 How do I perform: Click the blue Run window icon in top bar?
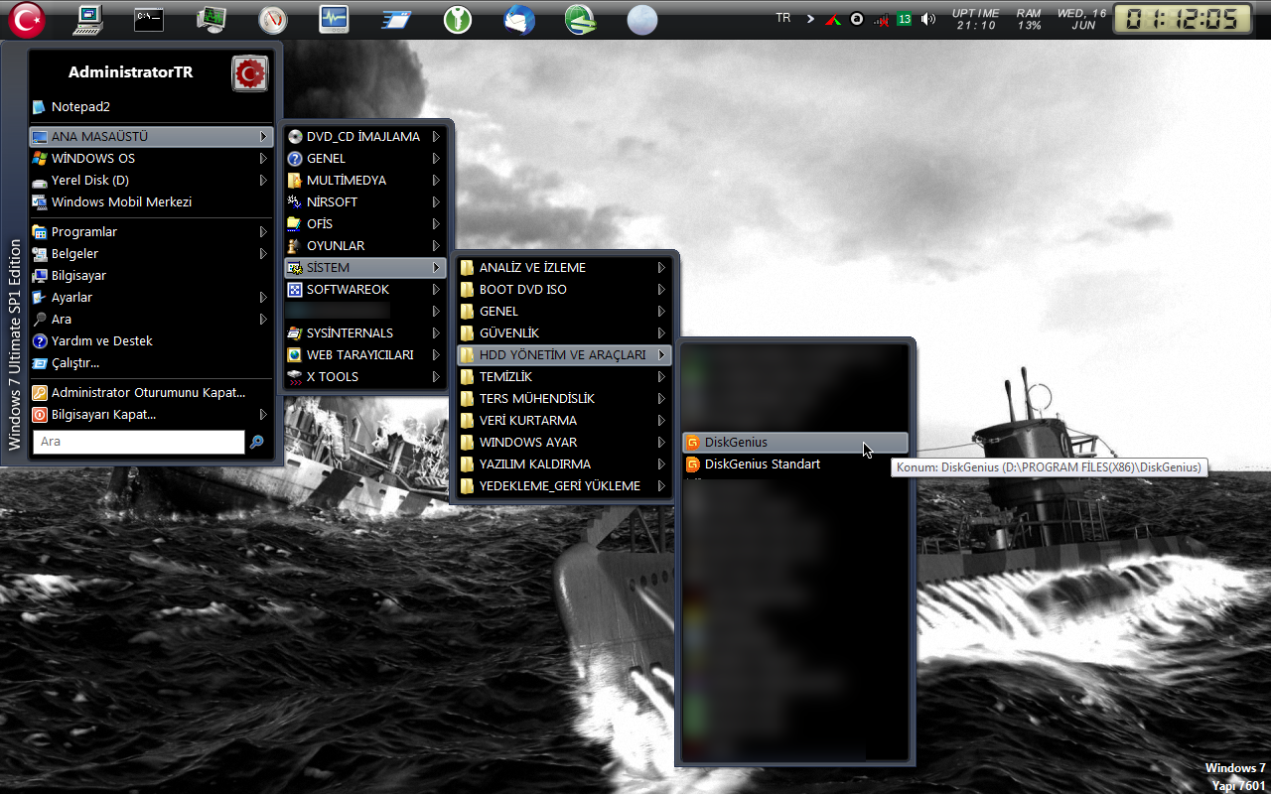[x=396, y=19]
